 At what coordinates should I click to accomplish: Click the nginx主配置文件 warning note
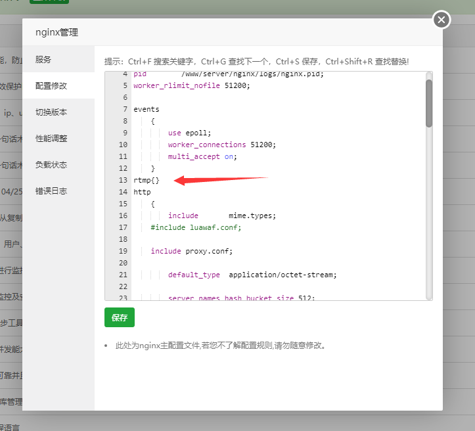pos(221,346)
